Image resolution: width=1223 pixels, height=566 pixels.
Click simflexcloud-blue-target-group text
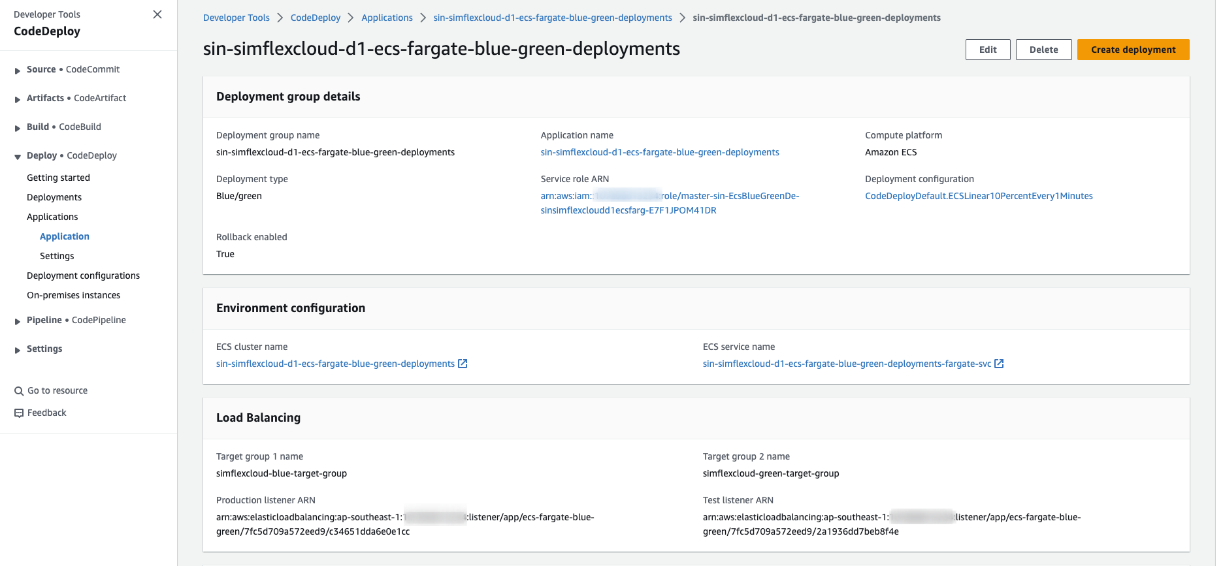pos(282,473)
